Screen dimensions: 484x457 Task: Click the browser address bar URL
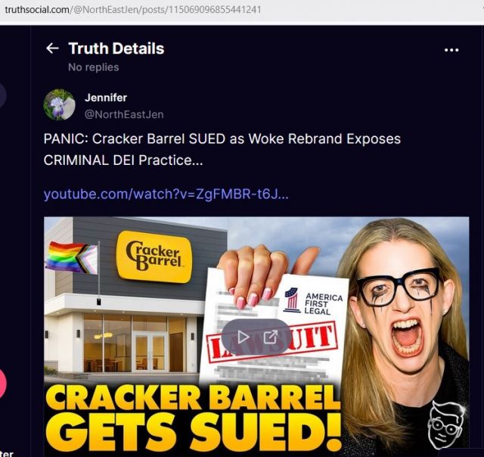(133, 10)
